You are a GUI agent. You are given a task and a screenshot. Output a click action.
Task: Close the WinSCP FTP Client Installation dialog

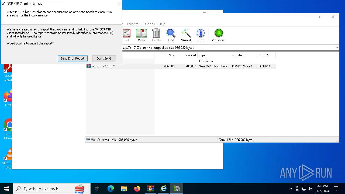click(118, 4)
